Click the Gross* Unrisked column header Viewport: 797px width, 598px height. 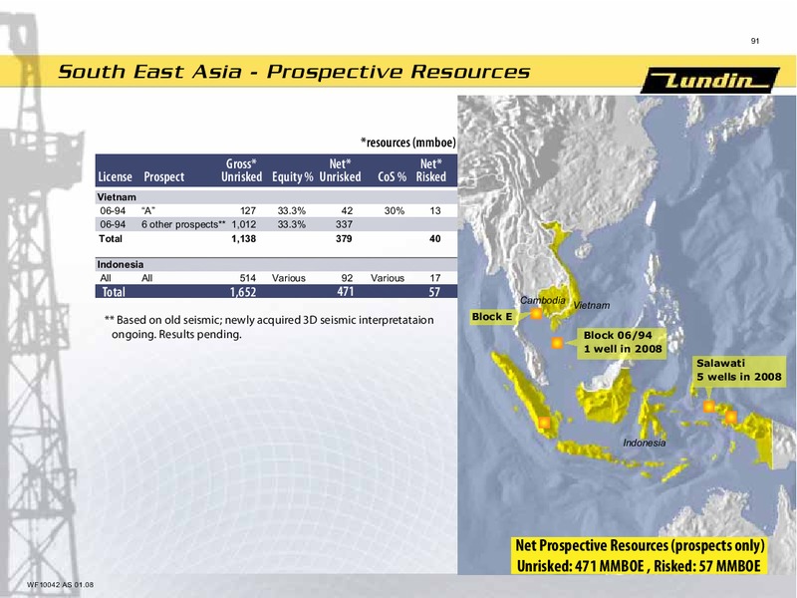[241, 170]
